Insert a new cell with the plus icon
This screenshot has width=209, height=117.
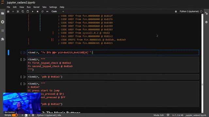point(13,12)
